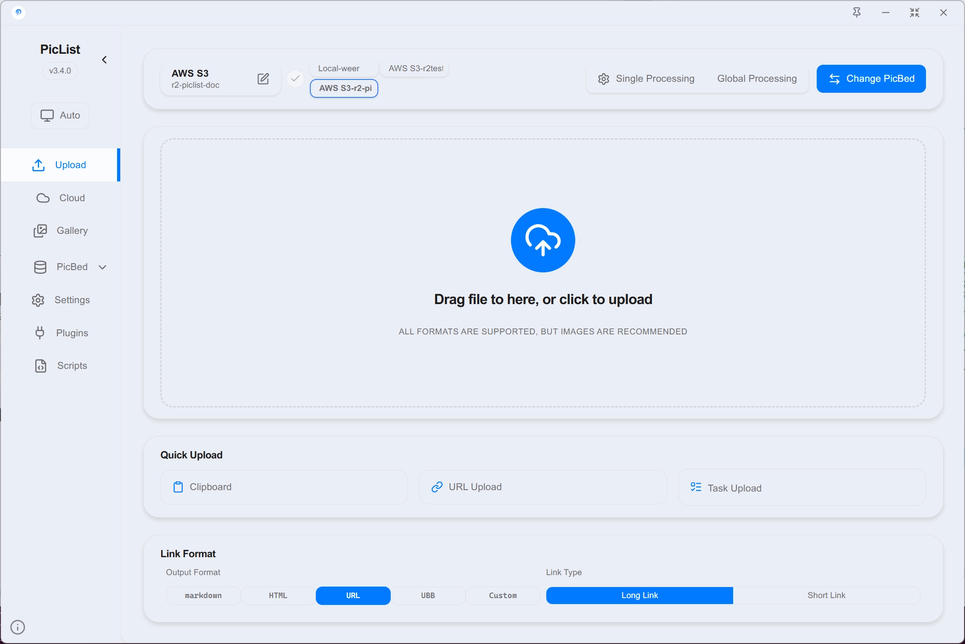
Task: Select the AWS S3-r2test config chip
Action: coord(415,68)
